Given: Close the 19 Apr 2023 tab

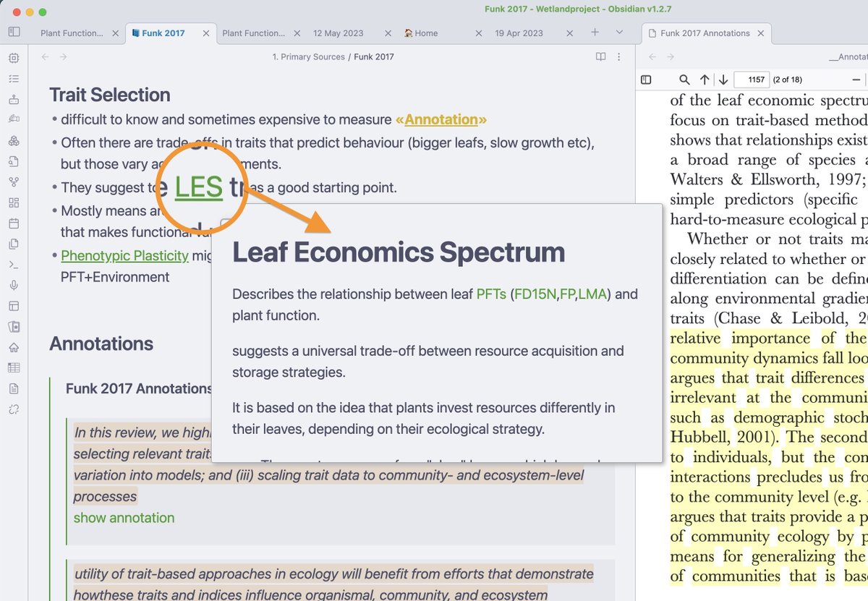Looking at the screenshot, I should click(569, 33).
